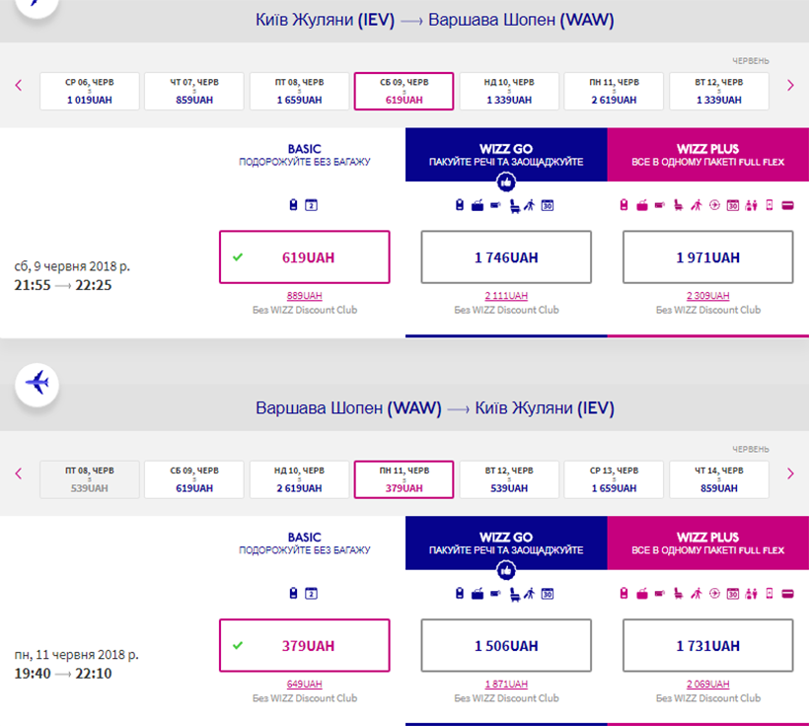Show later outbound dates with right arrow
The height and width of the screenshot is (726, 809).
coord(789,86)
